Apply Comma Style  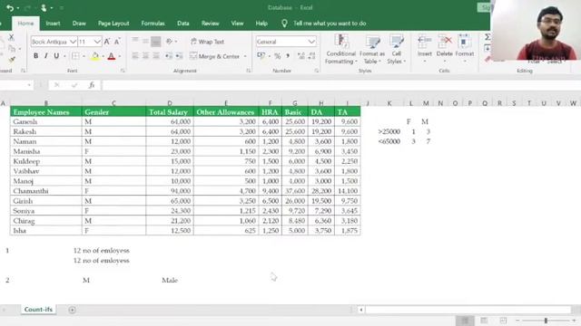coord(288,56)
